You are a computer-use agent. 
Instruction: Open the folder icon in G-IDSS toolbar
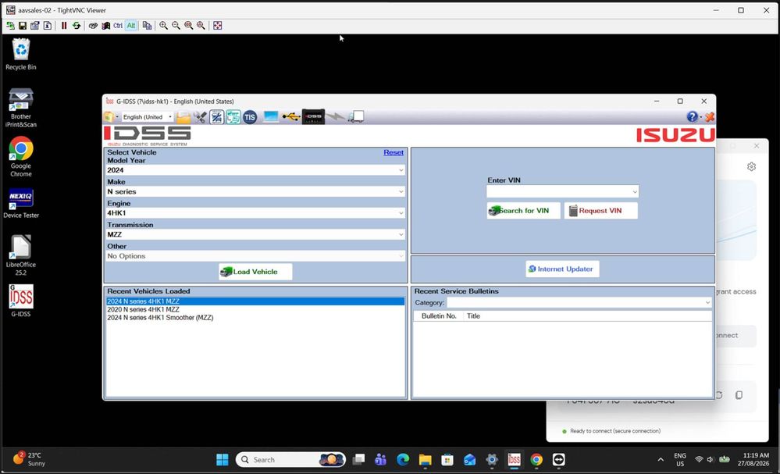[x=183, y=117]
